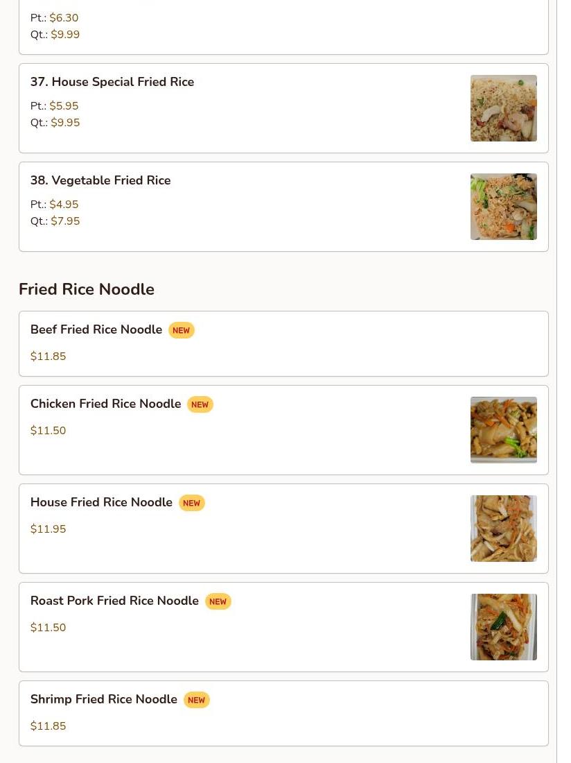Click NEW badge on Chicken Fried Rice Noodle
The image size is (571, 763).
pos(200,404)
